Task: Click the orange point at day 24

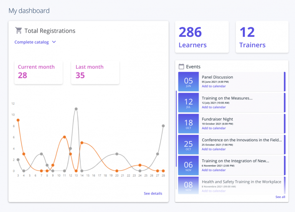Action: click(140, 165)
